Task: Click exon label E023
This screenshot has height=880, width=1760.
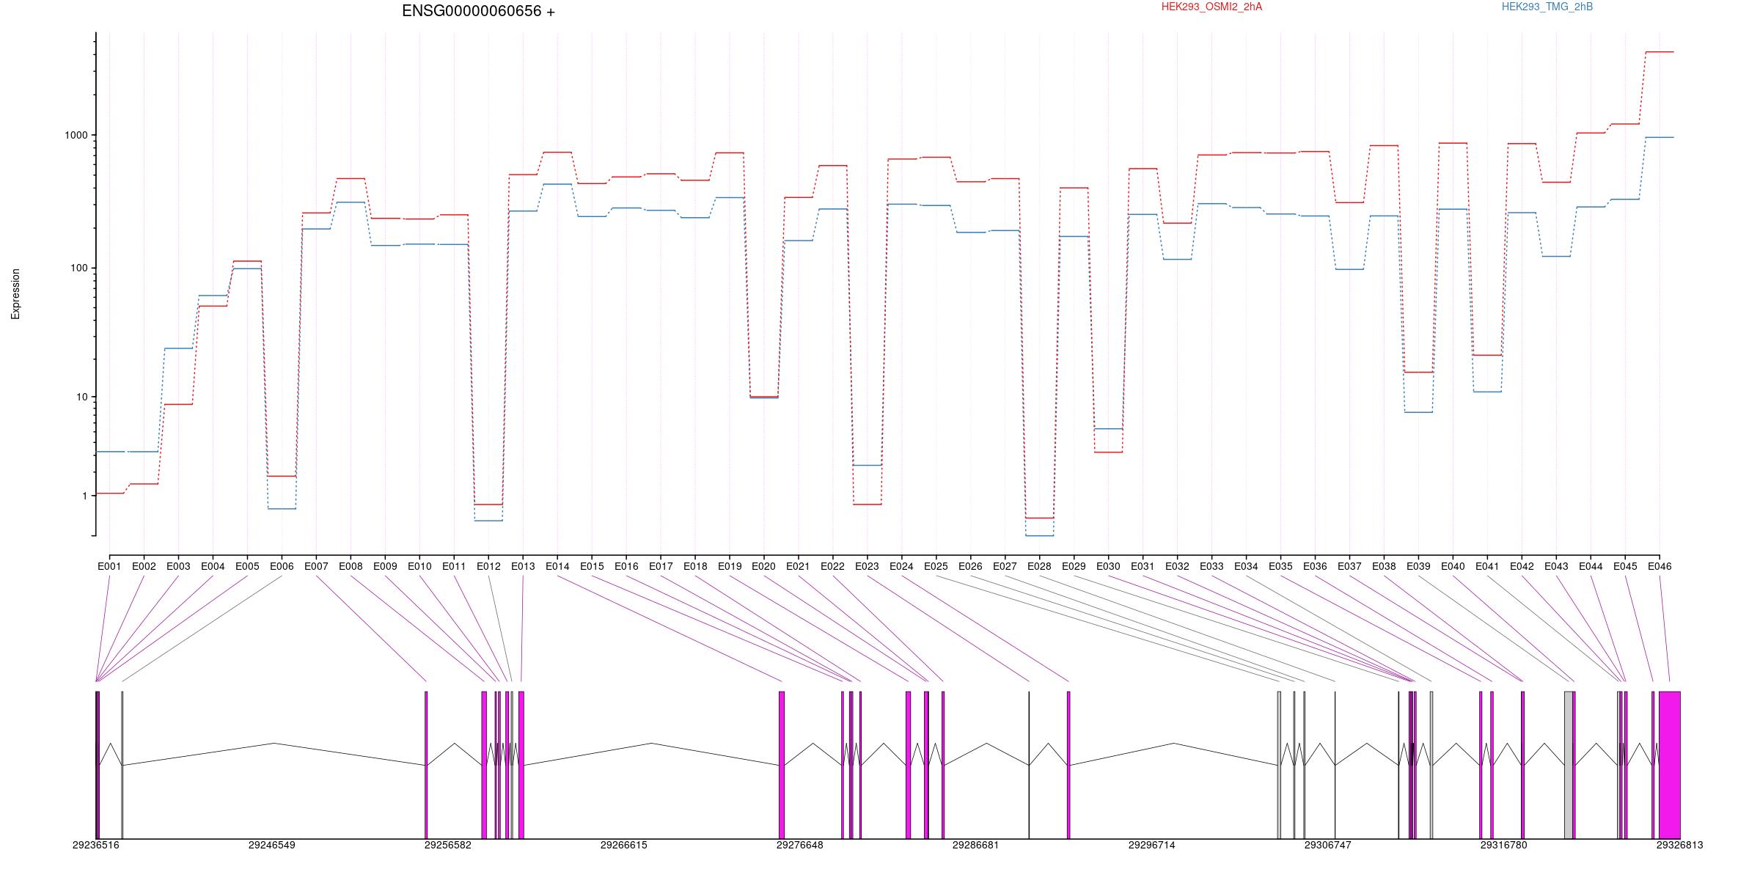Action: [867, 566]
